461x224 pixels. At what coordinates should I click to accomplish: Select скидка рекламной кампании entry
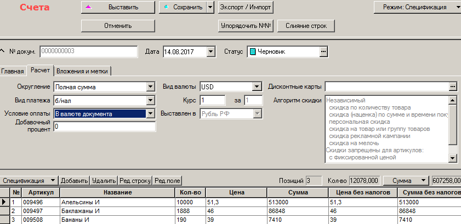[369, 136]
